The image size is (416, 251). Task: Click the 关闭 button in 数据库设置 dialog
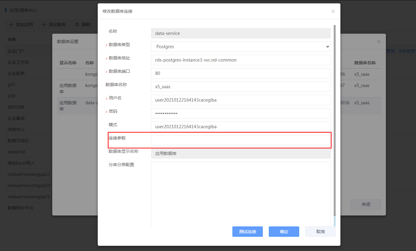pos(366,204)
